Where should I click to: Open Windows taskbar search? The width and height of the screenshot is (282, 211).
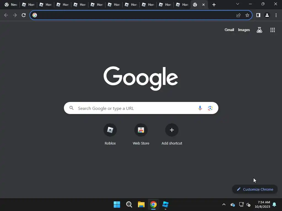[x=129, y=204]
